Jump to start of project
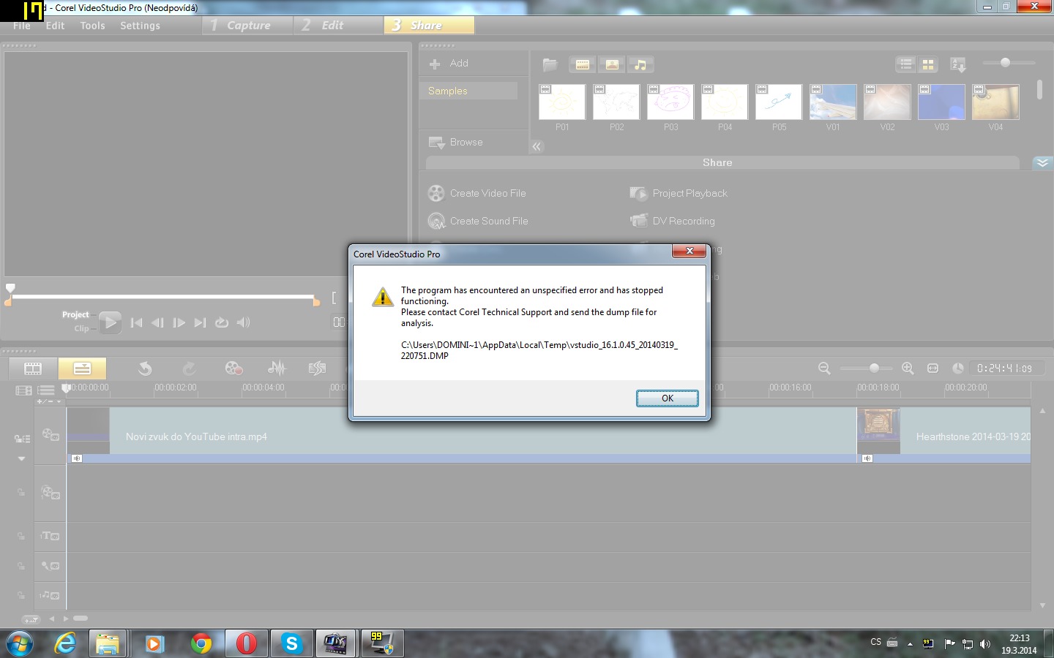The height and width of the screenshot is (658, 1054). (136, 322)
